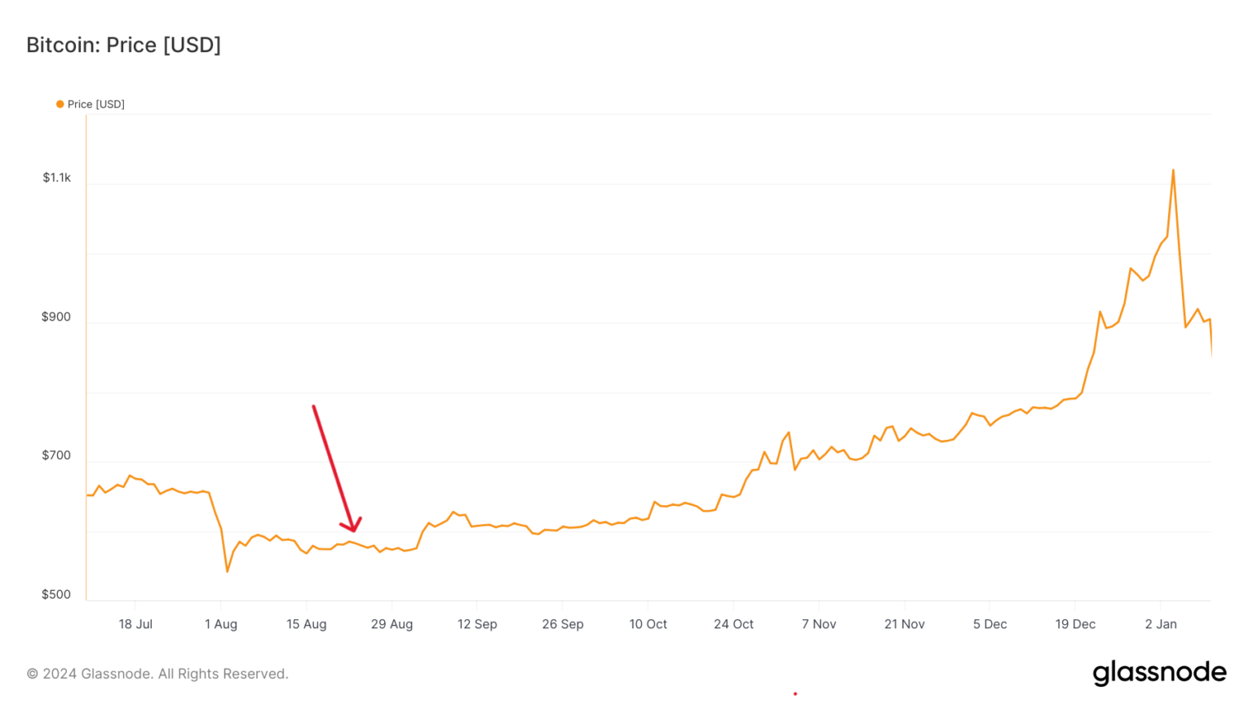
Task: Select the 18 Jul x-axis label
Action: (135, 624)
